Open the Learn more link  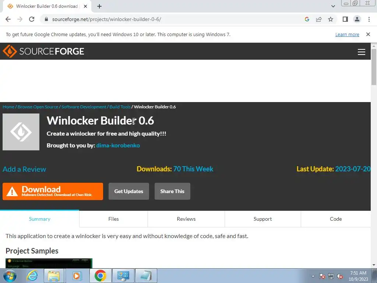347,35
